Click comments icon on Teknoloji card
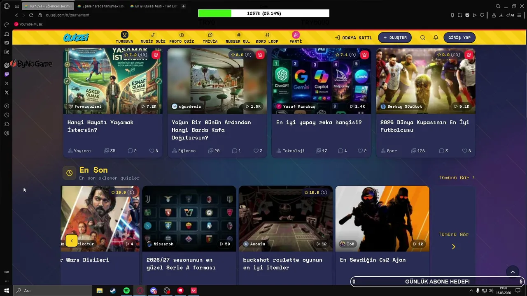Image resolution: width=527 pixels, height=296 pixels. [x=340, y=151]
